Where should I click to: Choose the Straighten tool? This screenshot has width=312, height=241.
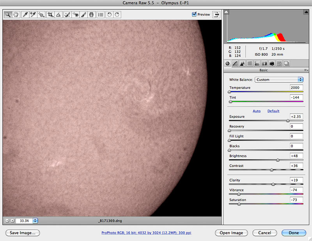(x=58, y=15)
